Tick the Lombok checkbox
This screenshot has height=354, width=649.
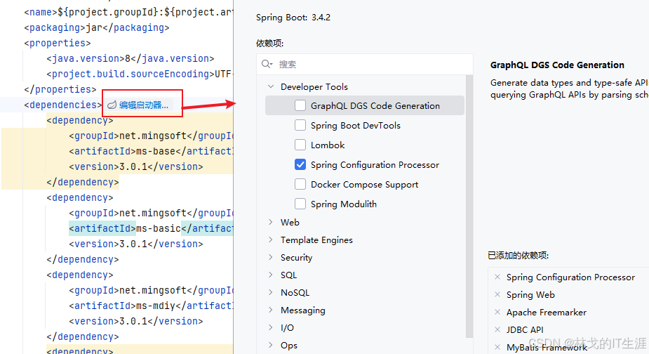click(300, 145)
